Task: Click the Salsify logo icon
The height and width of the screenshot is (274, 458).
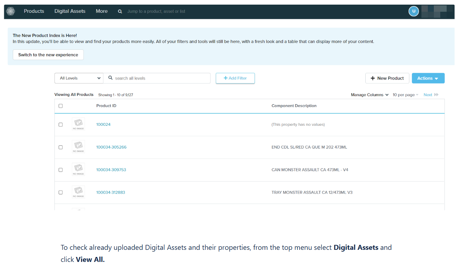Action: coord(11,11)
